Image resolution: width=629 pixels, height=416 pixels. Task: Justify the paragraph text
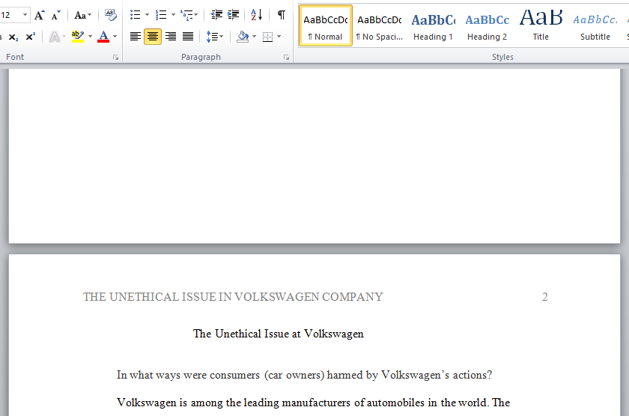point(188,37)
